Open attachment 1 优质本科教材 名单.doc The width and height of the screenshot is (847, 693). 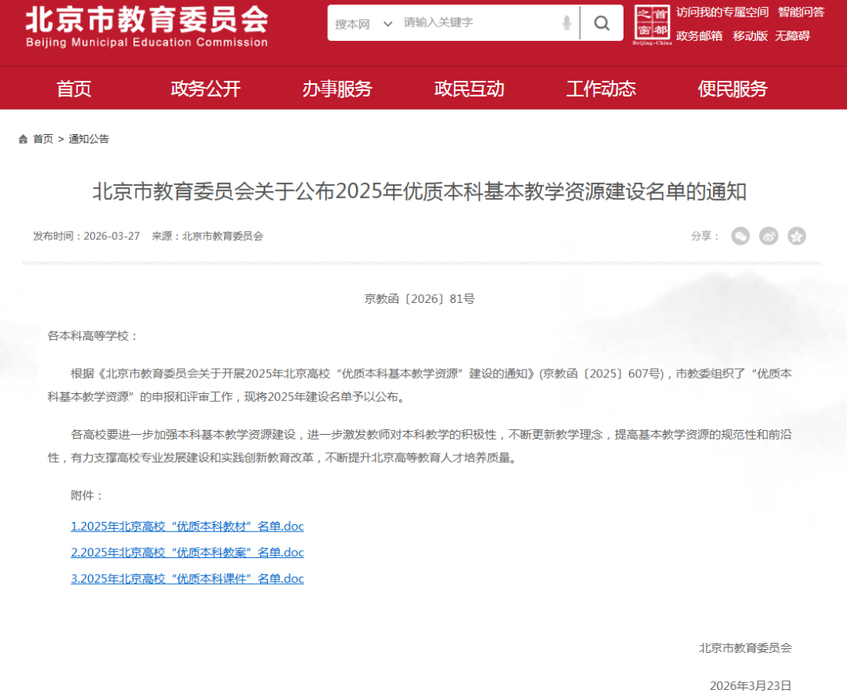pos(187,526)
